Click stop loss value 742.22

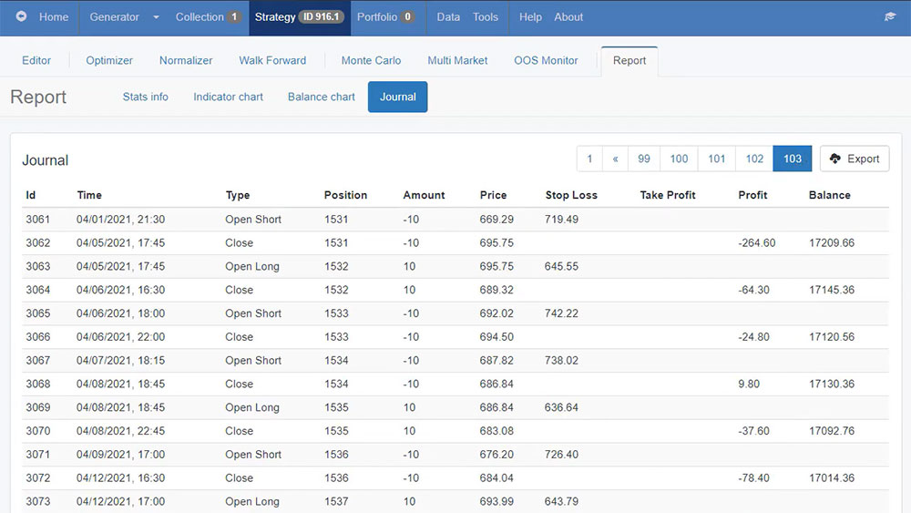[561, 313]
